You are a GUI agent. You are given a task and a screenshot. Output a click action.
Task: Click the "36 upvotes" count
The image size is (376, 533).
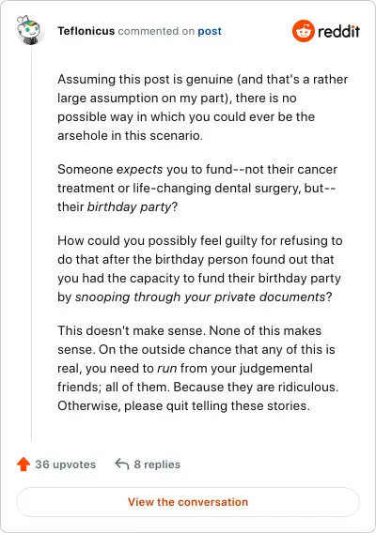tap(66, 464)
